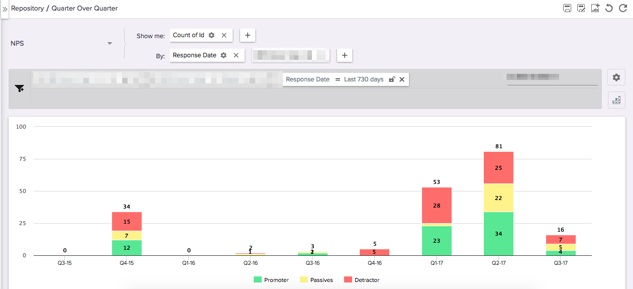The image size is (633, 289).
Task: Click the save-as edit icon
Action: (x=581, y=8)
